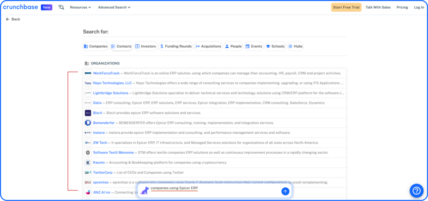Screen dimensions: 428x201
Task: Open Software Textil Maresma result
Action: pos(113,153)
